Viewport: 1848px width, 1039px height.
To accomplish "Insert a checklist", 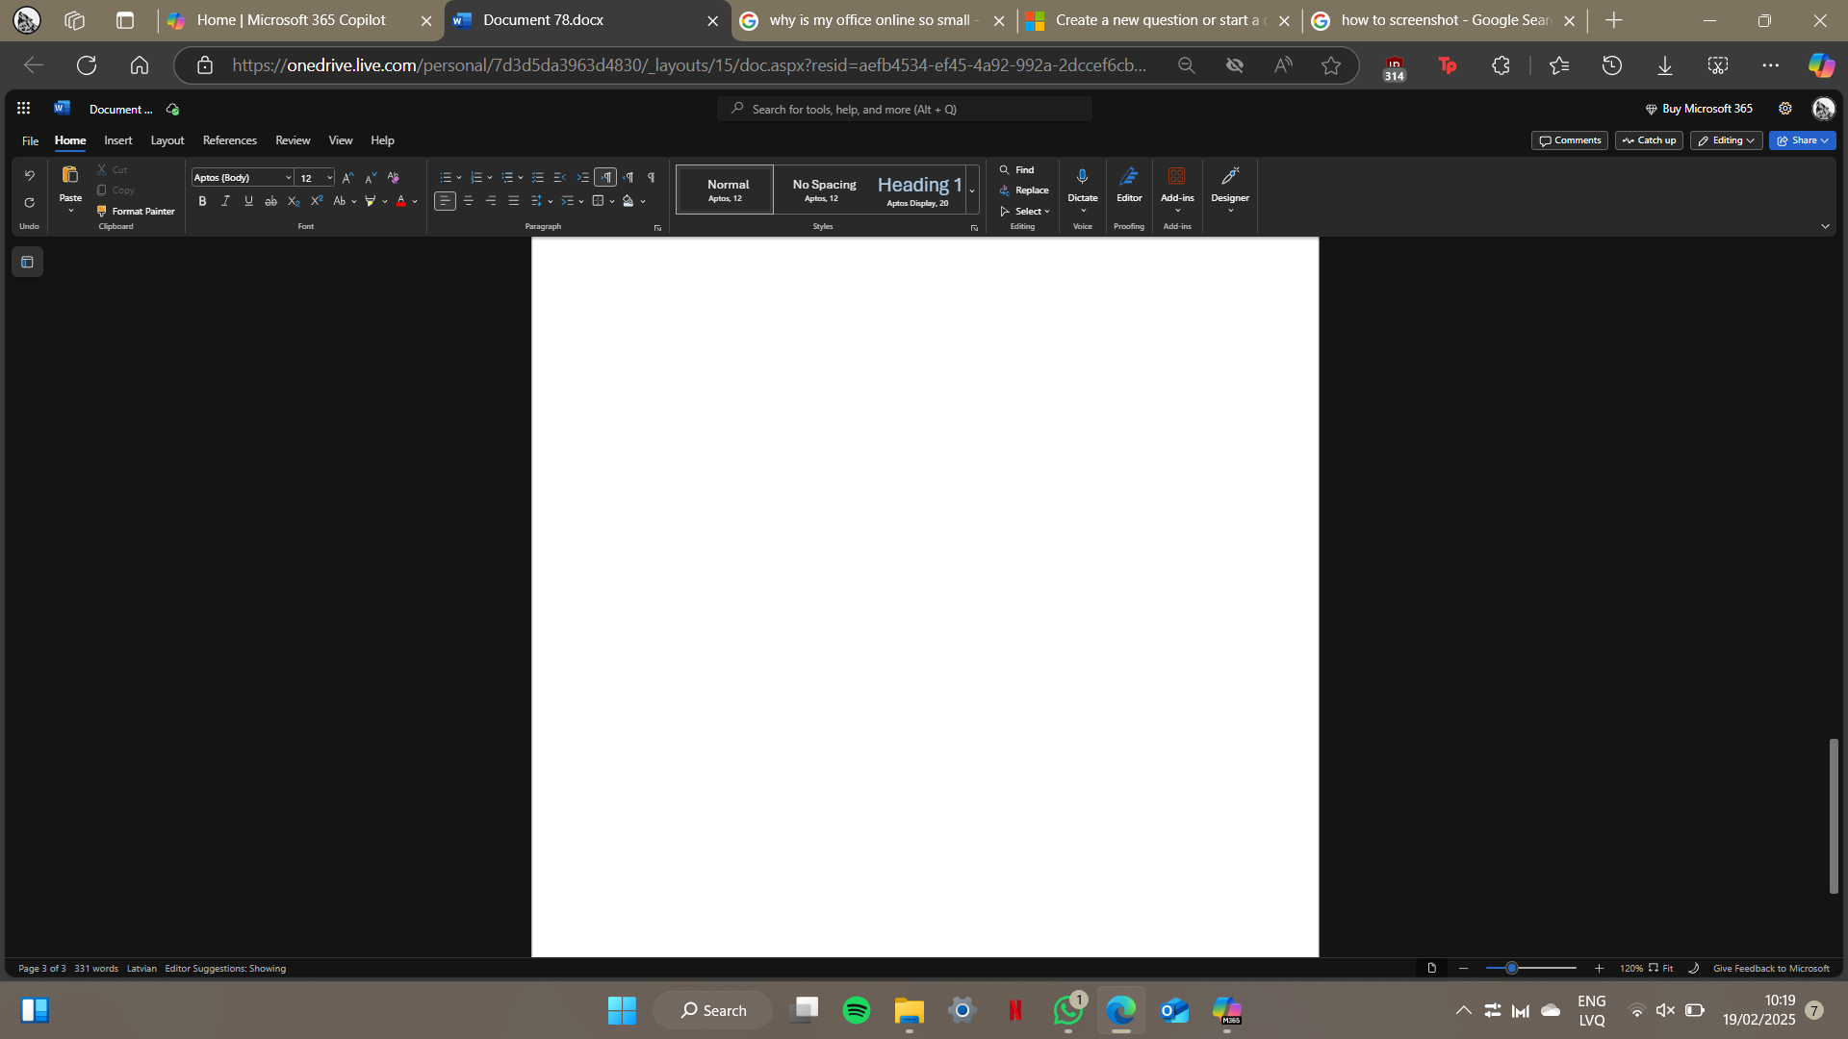I will pos(537,177).
